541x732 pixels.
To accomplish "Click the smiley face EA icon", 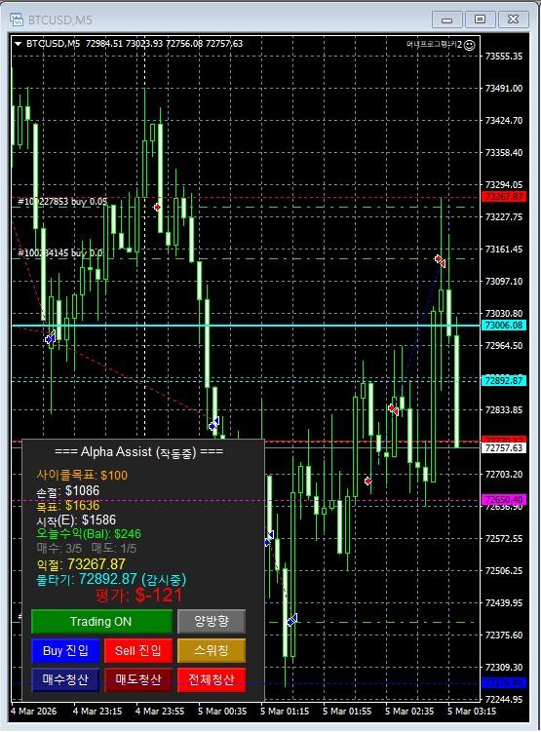I will 470,45.
